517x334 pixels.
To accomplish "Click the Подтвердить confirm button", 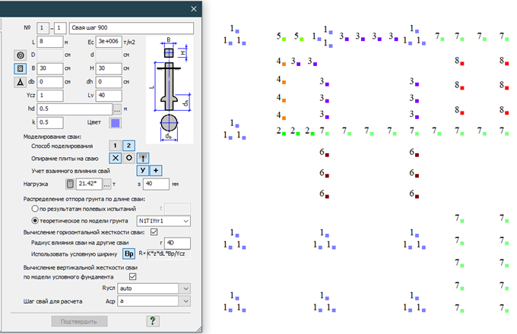I will (79, 322).
